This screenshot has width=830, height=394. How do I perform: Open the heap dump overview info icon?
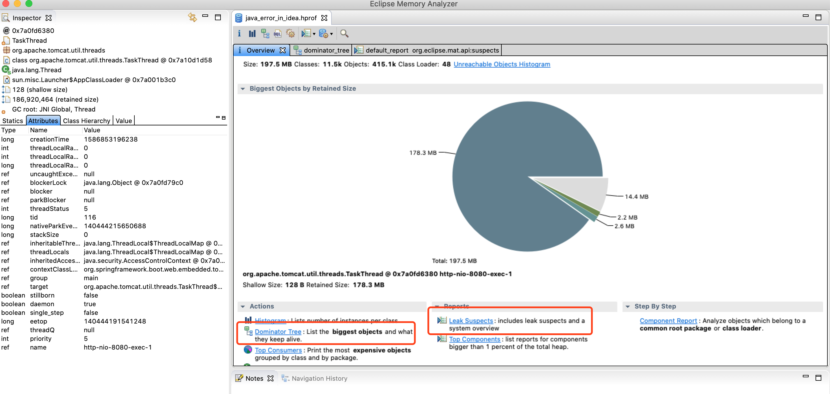point(239,34)
